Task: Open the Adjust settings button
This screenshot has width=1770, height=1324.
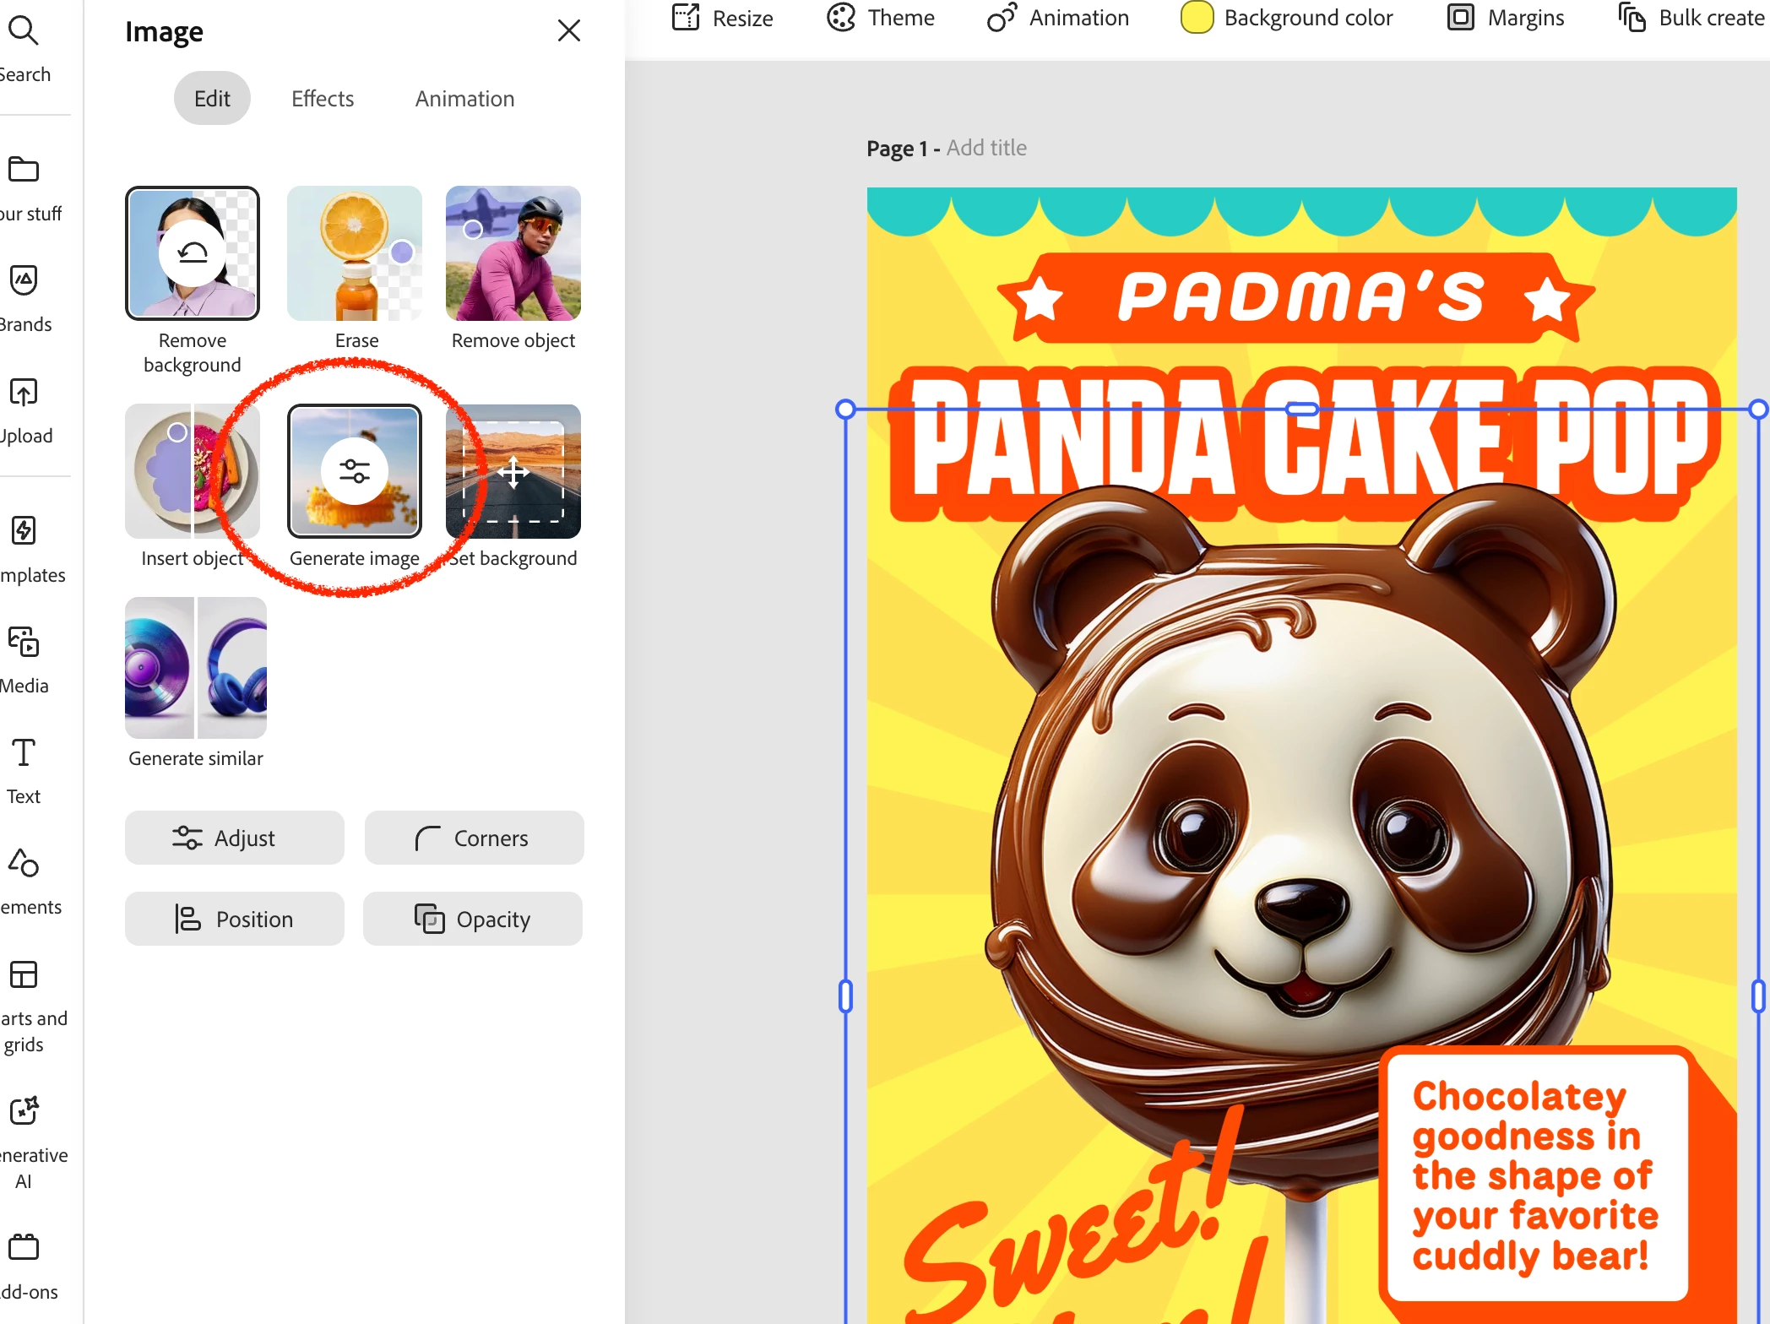Action: tap(235, 838)
